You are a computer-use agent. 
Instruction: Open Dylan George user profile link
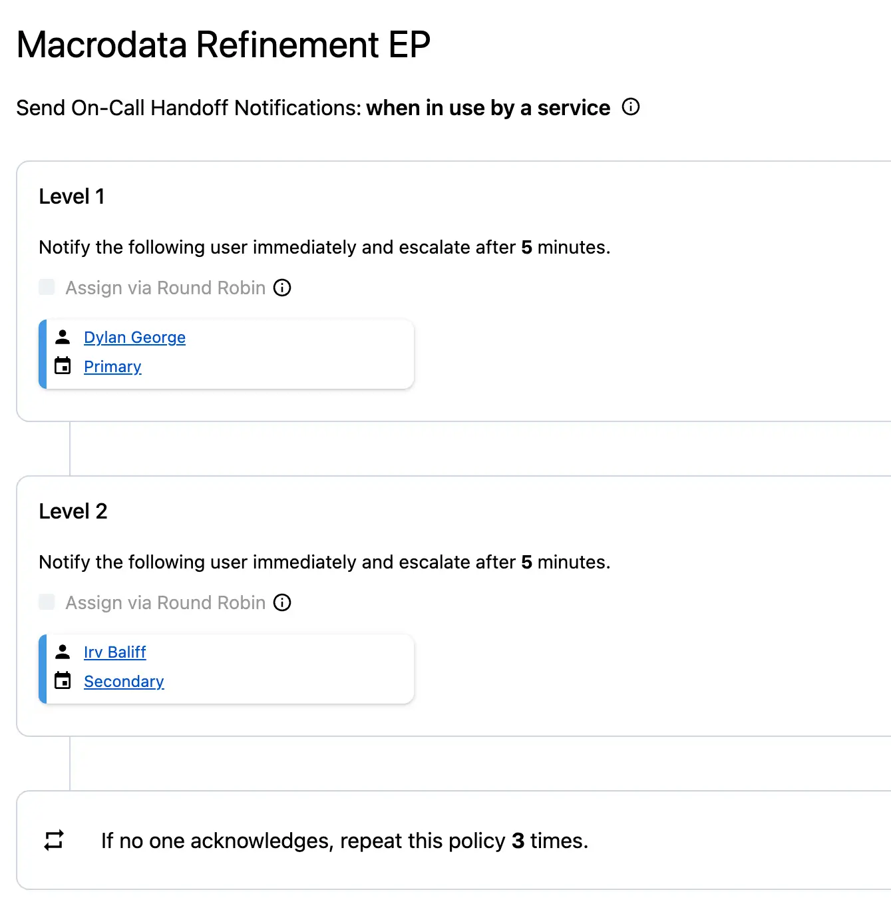tap(134, 337)
